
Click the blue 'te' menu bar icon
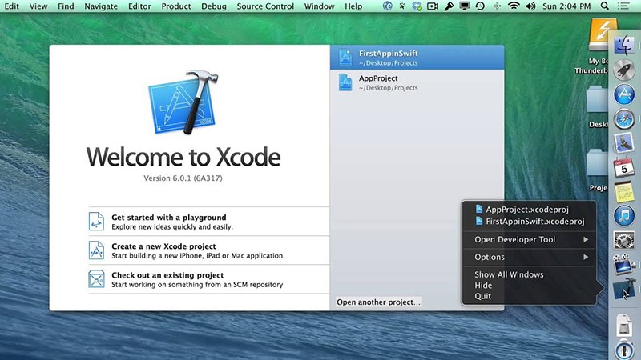pos(387,6)
